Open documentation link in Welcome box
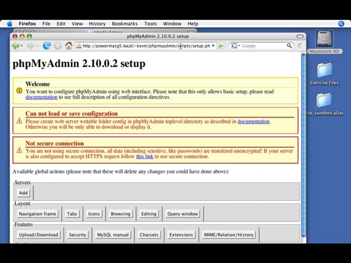Screen dimensions: 351x263 pos(41,97)
